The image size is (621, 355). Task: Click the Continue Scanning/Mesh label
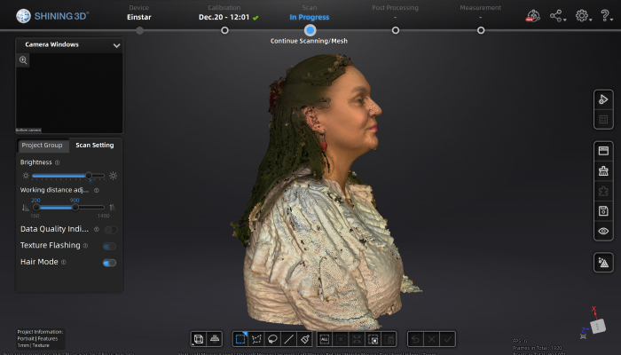(309, 41)
